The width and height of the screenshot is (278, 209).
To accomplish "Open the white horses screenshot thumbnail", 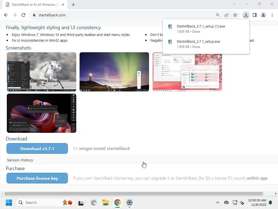I will 42,72.
